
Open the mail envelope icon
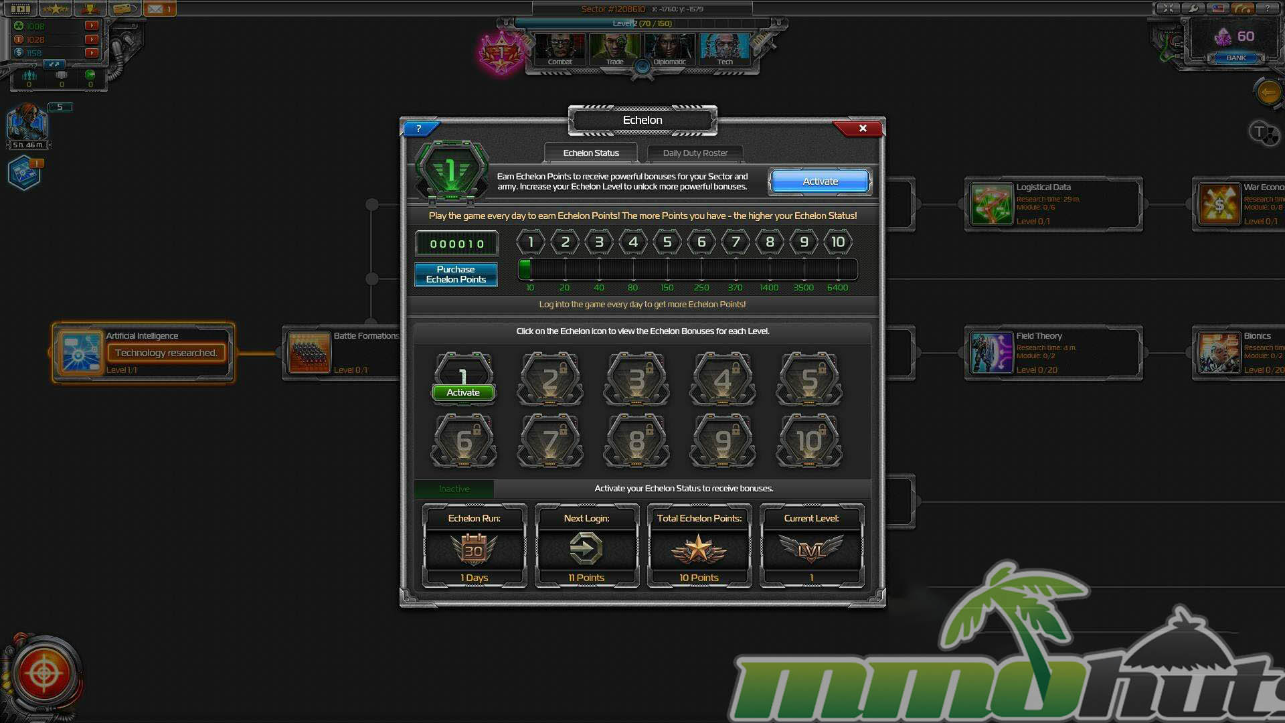[x=155, y=9]
